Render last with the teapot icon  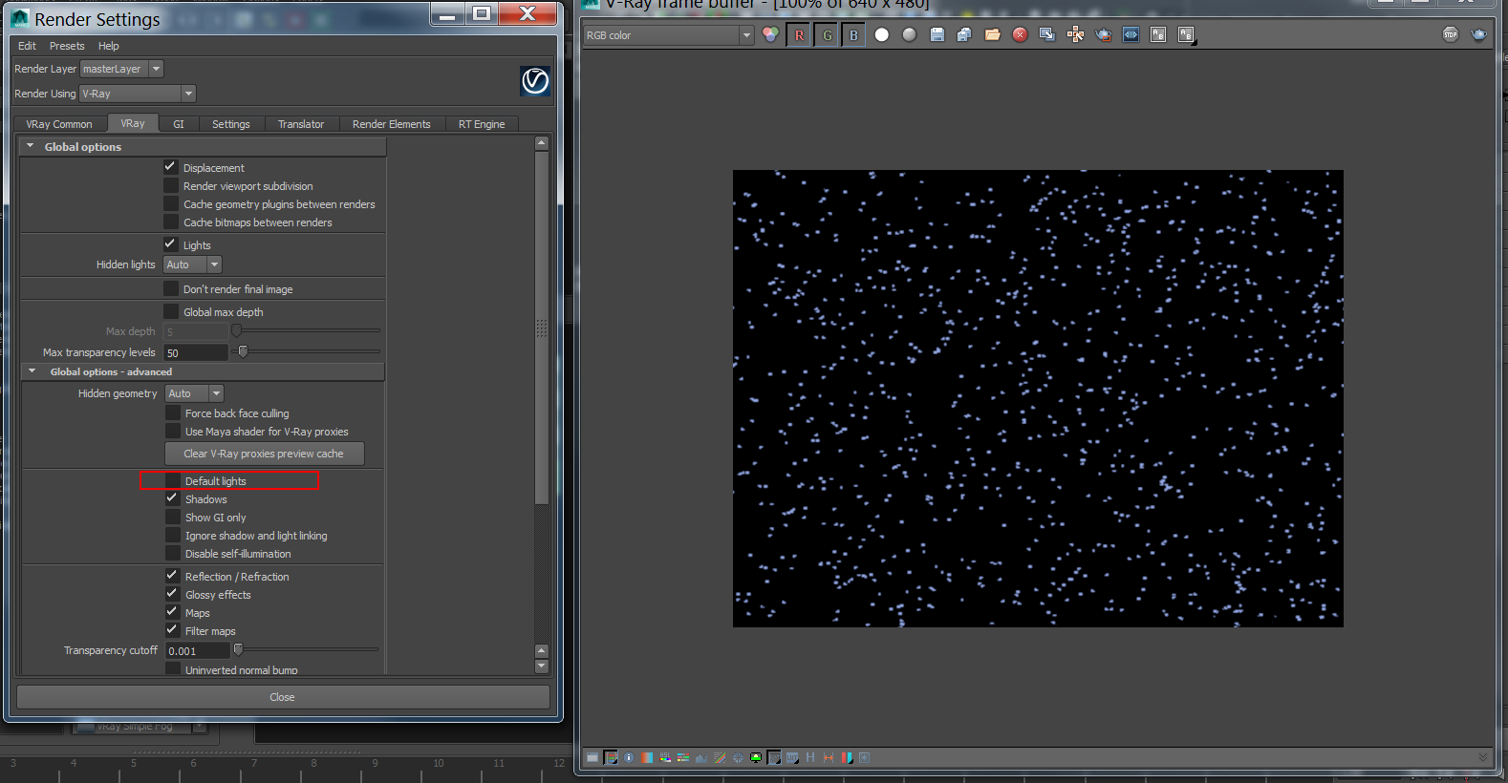pyautogui.click(x=1478, y=34)
